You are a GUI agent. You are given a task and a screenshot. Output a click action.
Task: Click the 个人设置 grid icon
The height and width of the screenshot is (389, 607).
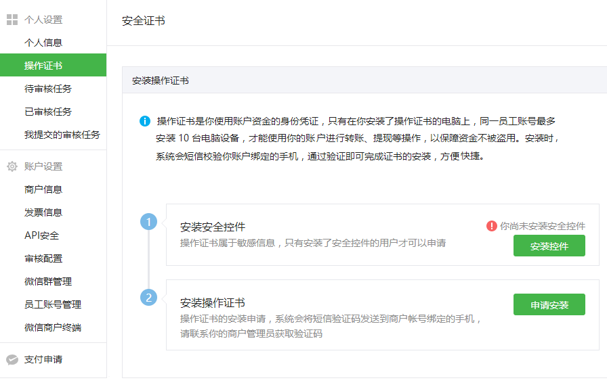pos(12,20)
